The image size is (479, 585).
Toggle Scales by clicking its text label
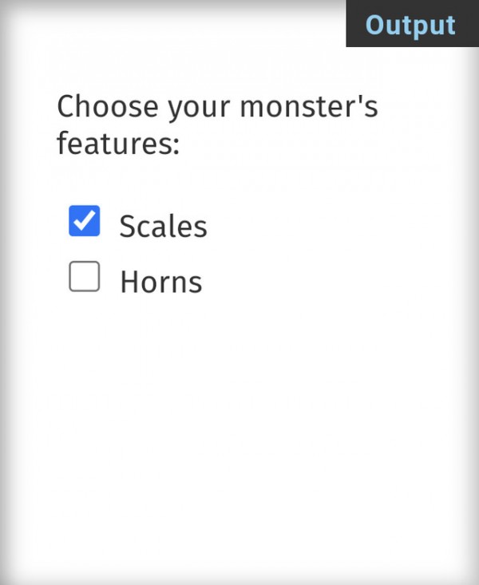[x=163, y=227]
